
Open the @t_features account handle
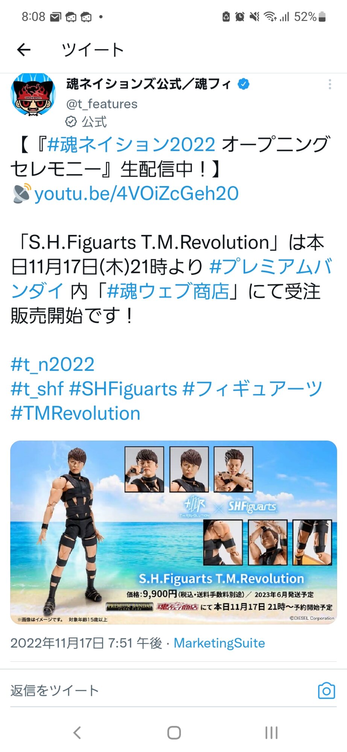click(102, 104)
